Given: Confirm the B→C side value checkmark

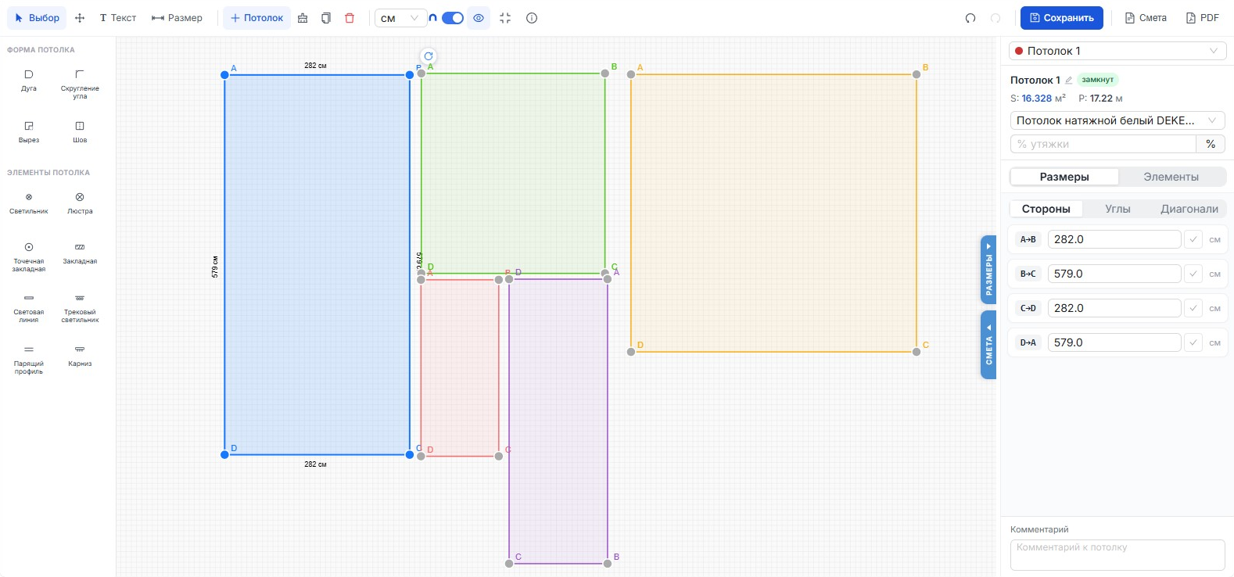Looking at the screenshot, I should pyautogui.click(x=1193, y=274).
